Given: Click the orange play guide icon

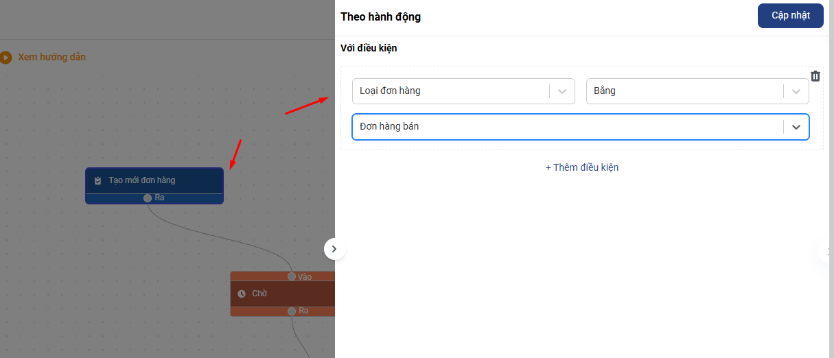Looking at the screenshot, I should [5, 58].
